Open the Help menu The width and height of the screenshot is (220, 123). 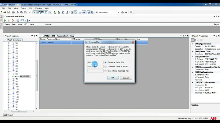tap(47, 9)
